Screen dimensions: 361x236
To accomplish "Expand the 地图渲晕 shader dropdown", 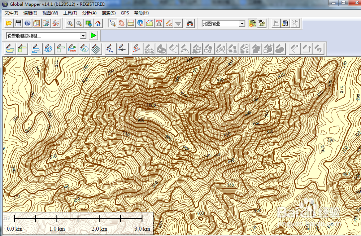I will (x=242, y=24).
